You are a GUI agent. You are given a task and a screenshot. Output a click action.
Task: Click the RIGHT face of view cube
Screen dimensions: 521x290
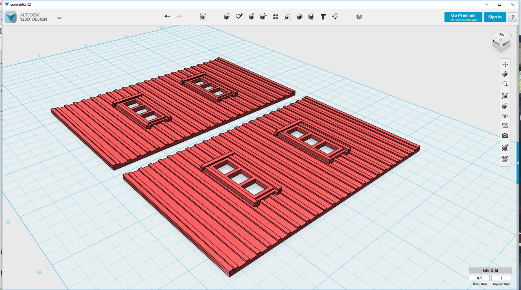506,43
